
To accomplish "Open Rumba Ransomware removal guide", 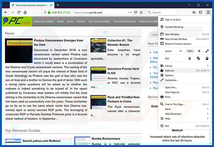I will (x=106, y=139).
